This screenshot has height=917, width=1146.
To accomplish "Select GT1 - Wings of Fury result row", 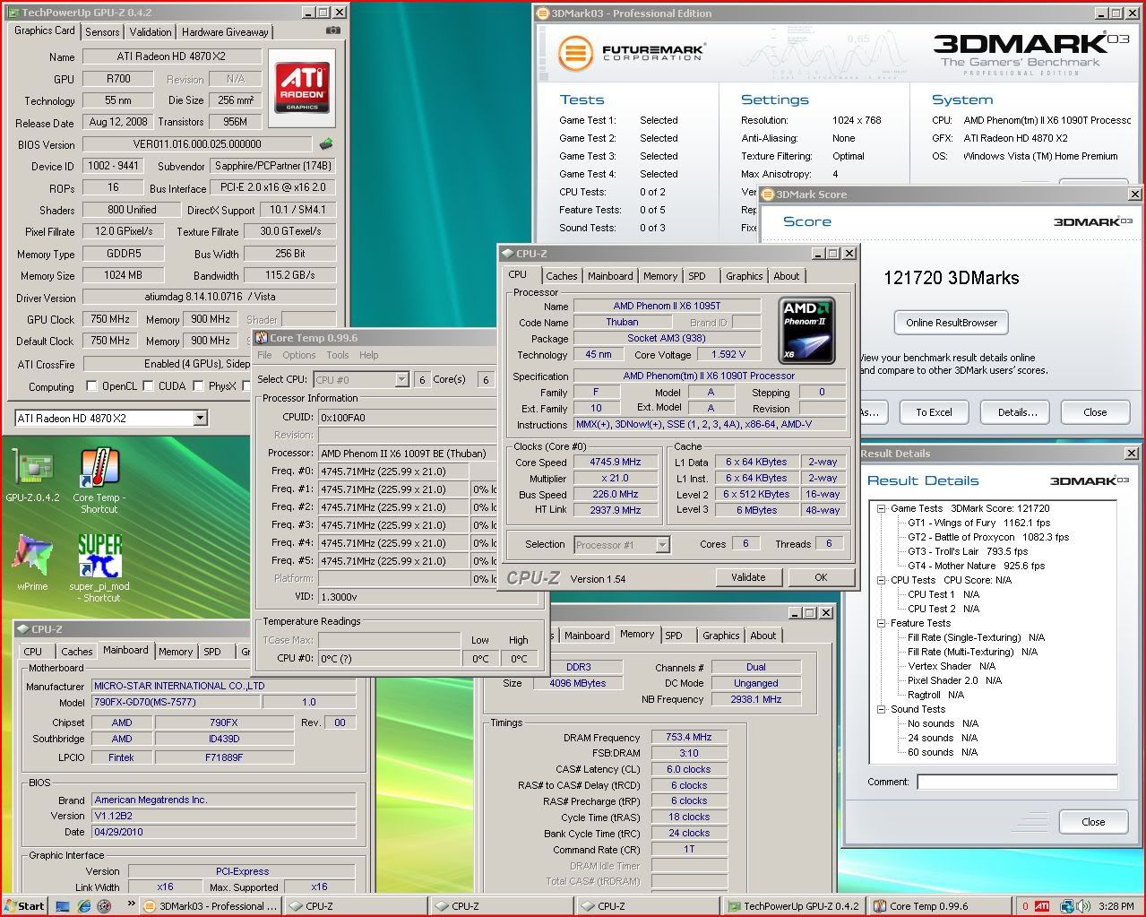I will (x=978, y=523).
